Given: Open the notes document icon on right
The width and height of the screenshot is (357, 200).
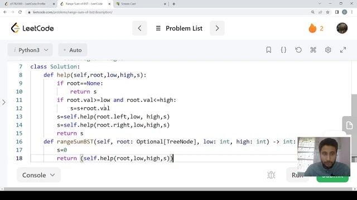Looking at the screenshot, I should pyautogui.click(x=349, y=125).
